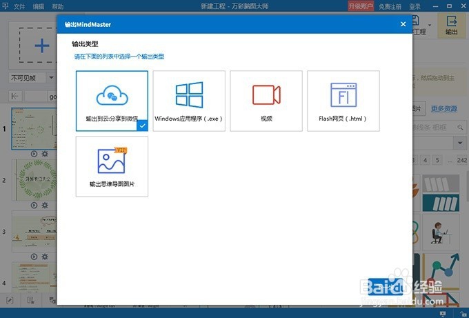Play from slide 2 using its play icon

point(34,206)
